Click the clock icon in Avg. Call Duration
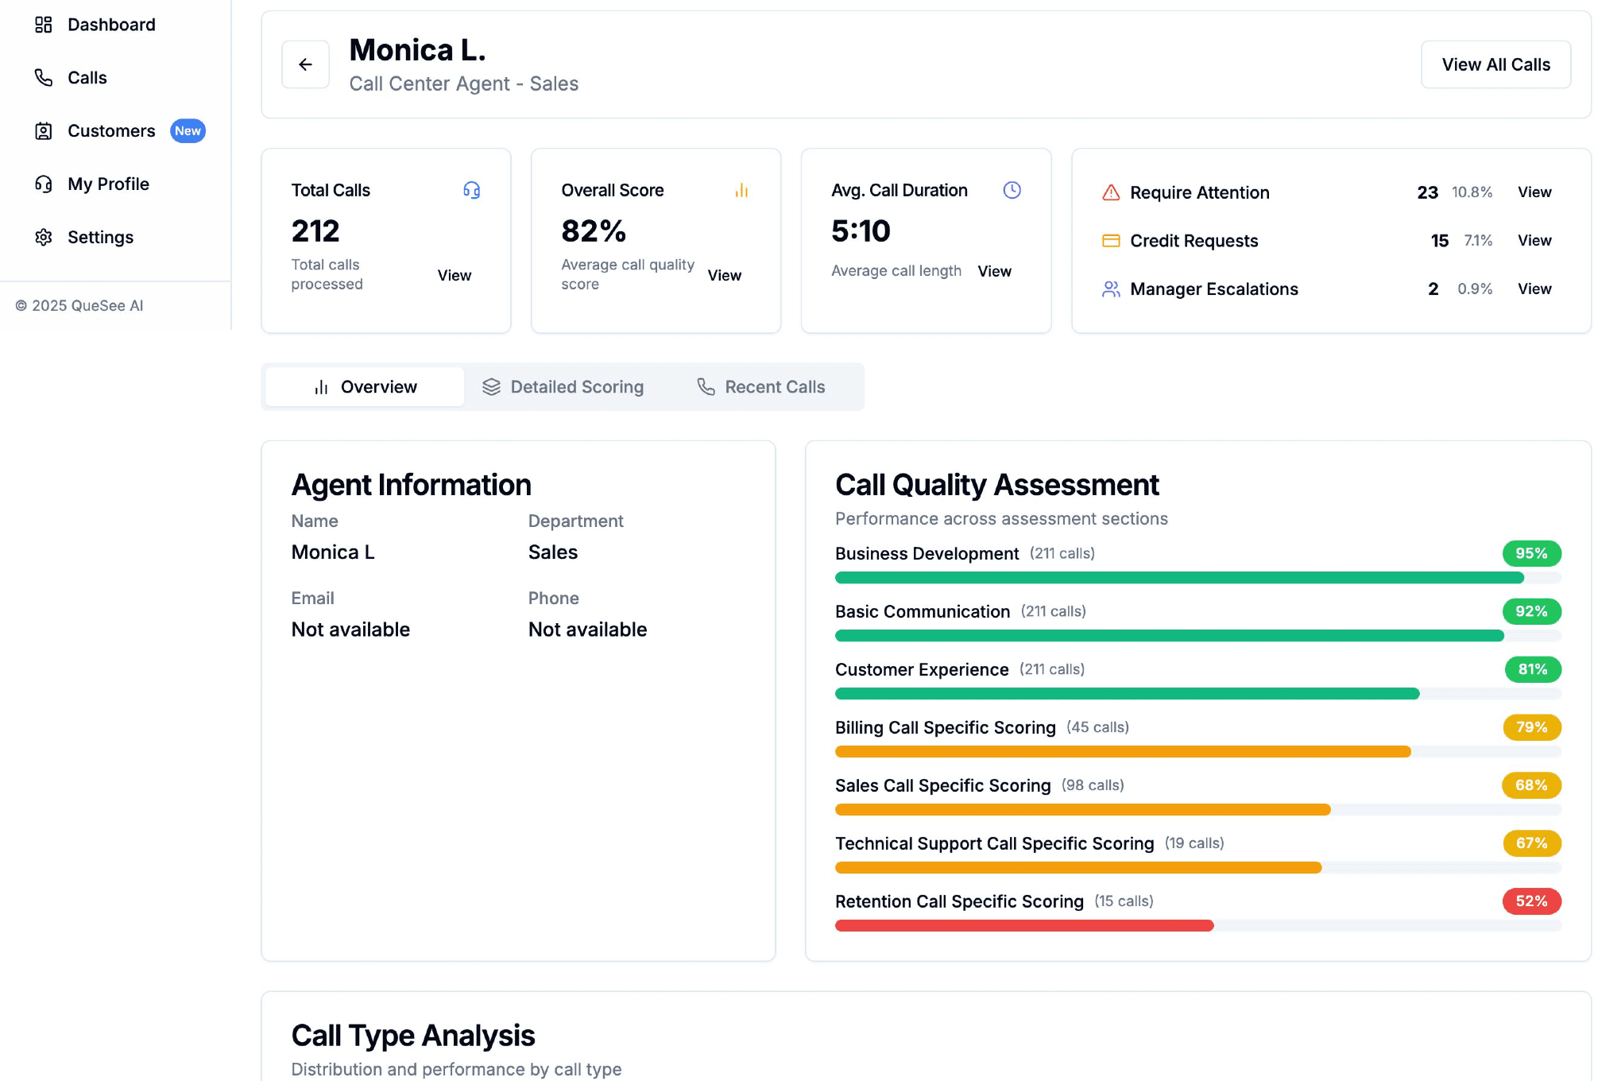Viewport: 1621px width, 1081px height. click(x=1012, y=190)
